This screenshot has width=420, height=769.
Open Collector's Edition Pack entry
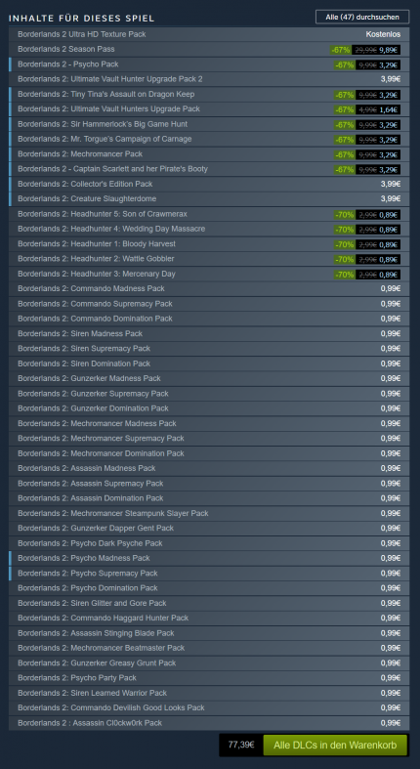tap(209, 184)
